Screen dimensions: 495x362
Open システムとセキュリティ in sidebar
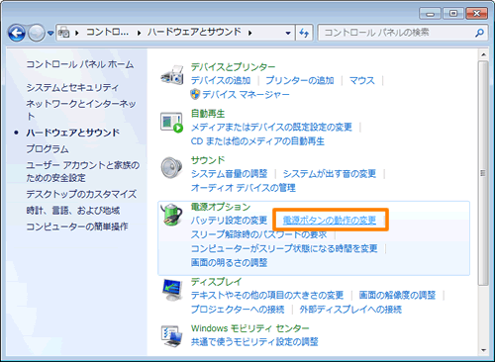point(72,88)
